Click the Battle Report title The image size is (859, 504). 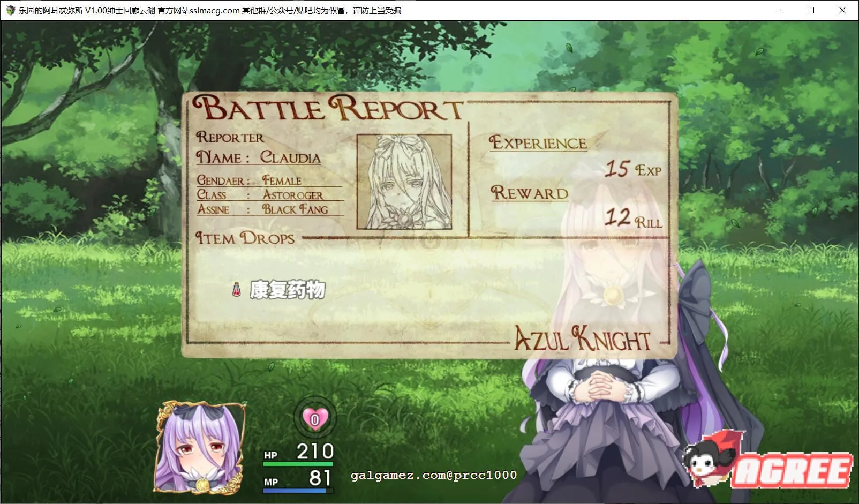tap(328, 108)
